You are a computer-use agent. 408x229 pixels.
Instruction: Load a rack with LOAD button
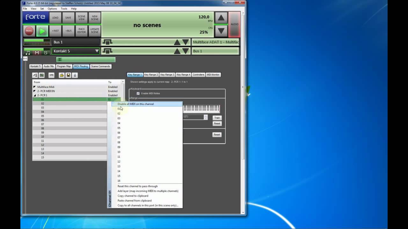tap(55, 18)
